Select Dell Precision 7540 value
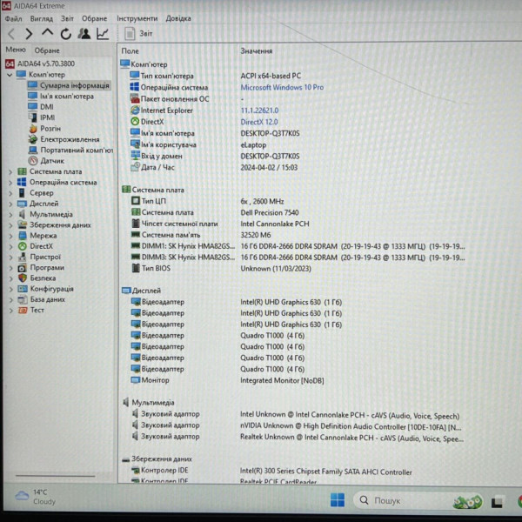Image resolution: width=522 pixels, height=522 pixels. (x=270, y=213)
